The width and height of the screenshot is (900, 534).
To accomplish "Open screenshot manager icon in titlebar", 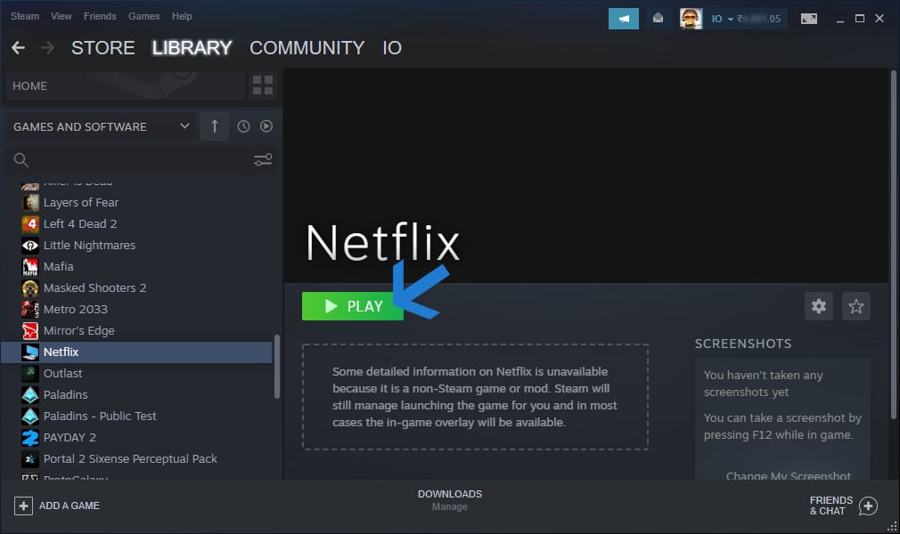I will [x=808, y=18].
